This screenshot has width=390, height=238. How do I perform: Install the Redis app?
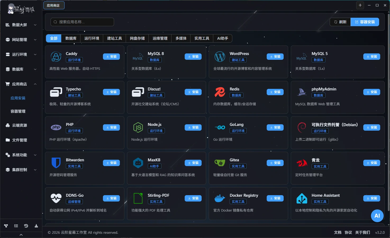click(x=275, y=92)
